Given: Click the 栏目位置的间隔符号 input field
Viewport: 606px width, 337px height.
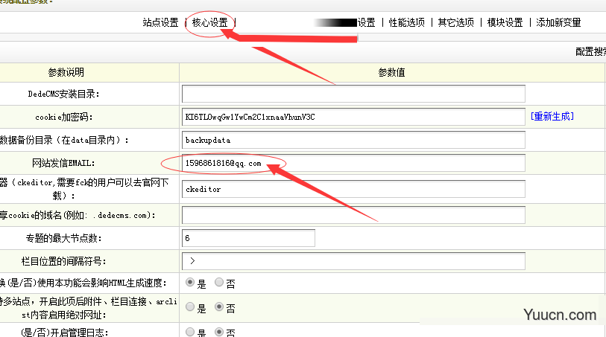Looking at the screenshot, I should pos(353,261).
